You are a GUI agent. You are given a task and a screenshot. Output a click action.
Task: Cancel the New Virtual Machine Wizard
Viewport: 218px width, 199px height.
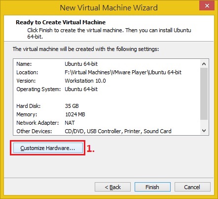(x=192, y=187)
